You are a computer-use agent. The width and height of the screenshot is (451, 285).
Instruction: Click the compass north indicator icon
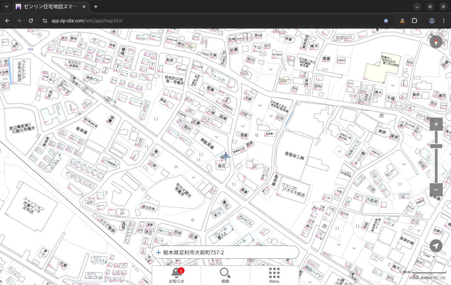point(436,42)
